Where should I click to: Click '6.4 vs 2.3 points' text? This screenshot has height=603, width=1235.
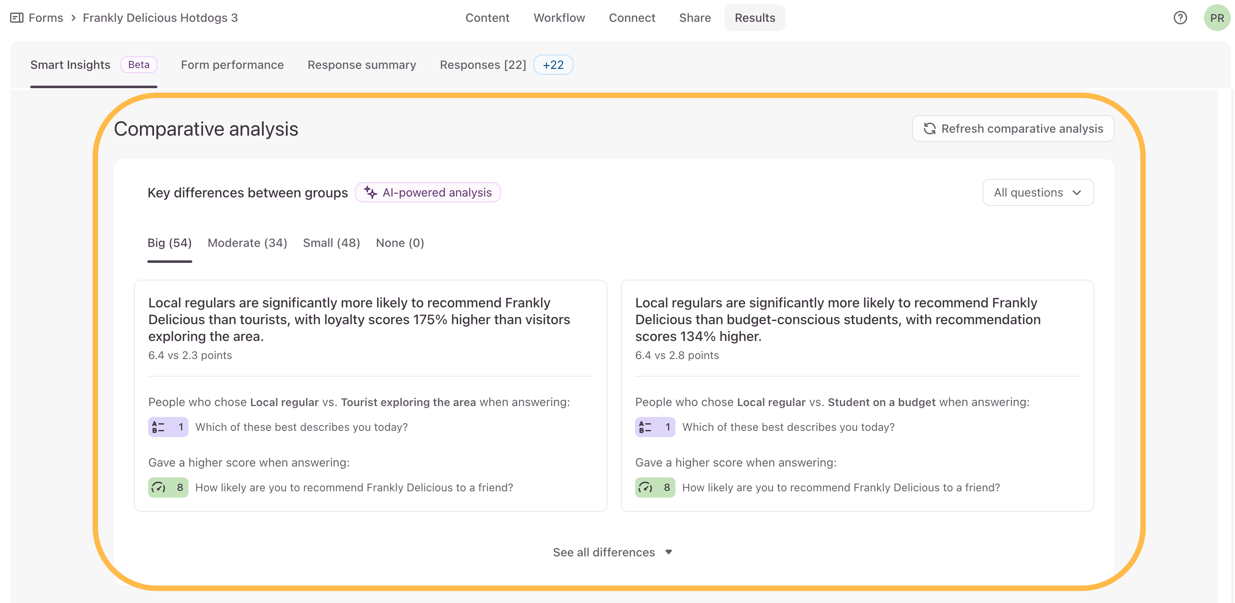(x=190, y=356)
